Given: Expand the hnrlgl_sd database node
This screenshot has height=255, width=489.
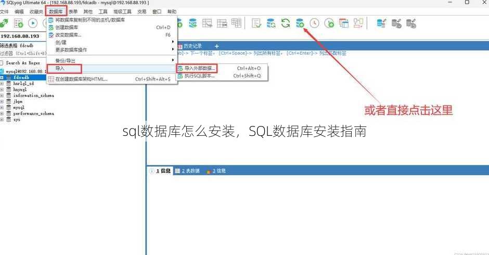Looking at the screenshot, I should pyautogui.click(x=2, y=84).
